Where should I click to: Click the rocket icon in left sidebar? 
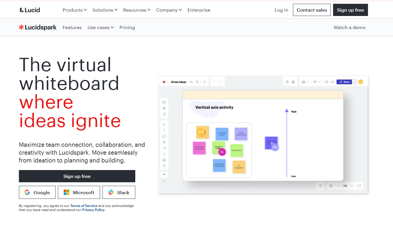pos(164,108)
